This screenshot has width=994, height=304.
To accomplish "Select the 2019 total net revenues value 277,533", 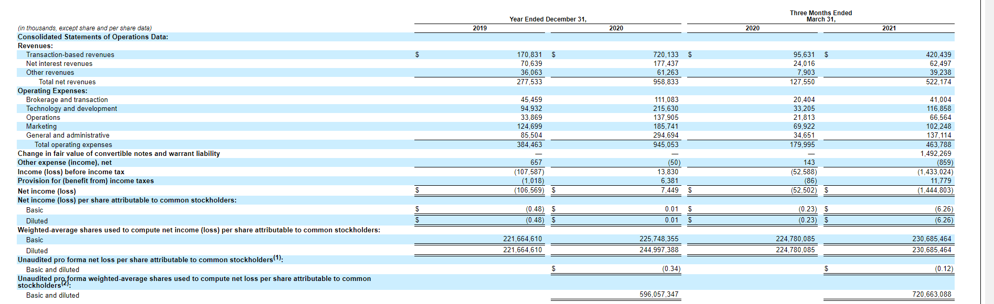I will coord(529,82).
